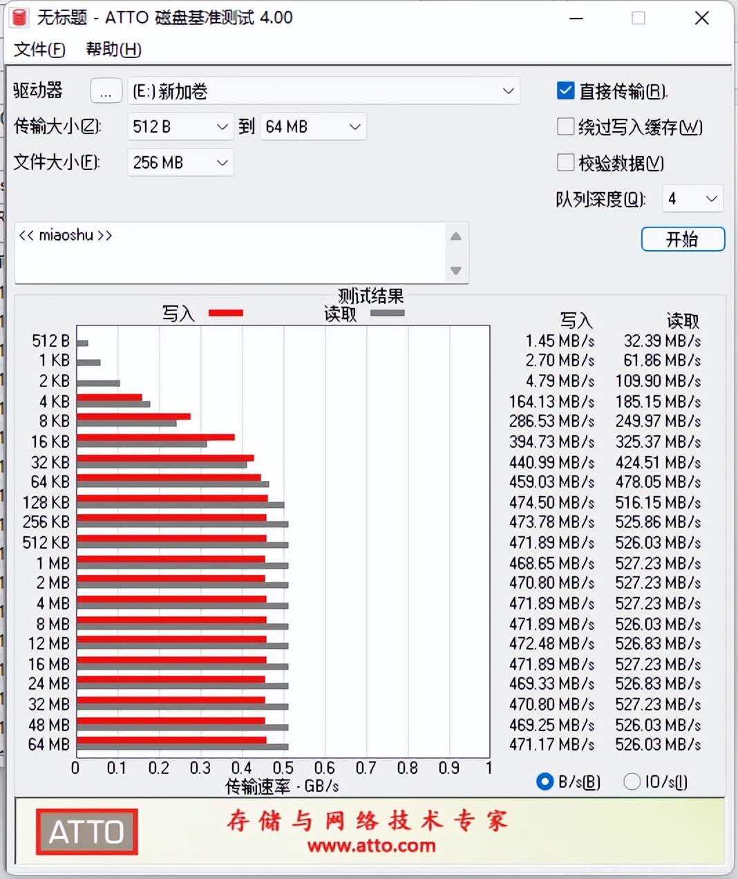Expand the (E:) 新加卷 drive dropdown

(323, 91)
